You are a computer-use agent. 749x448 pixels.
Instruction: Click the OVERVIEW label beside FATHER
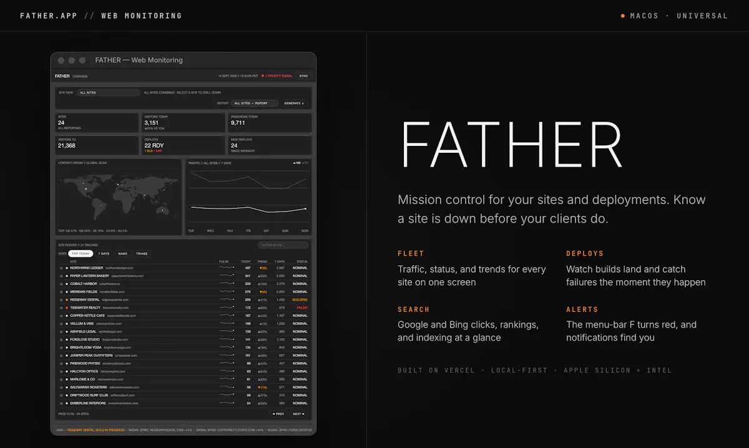coord(80,76)
